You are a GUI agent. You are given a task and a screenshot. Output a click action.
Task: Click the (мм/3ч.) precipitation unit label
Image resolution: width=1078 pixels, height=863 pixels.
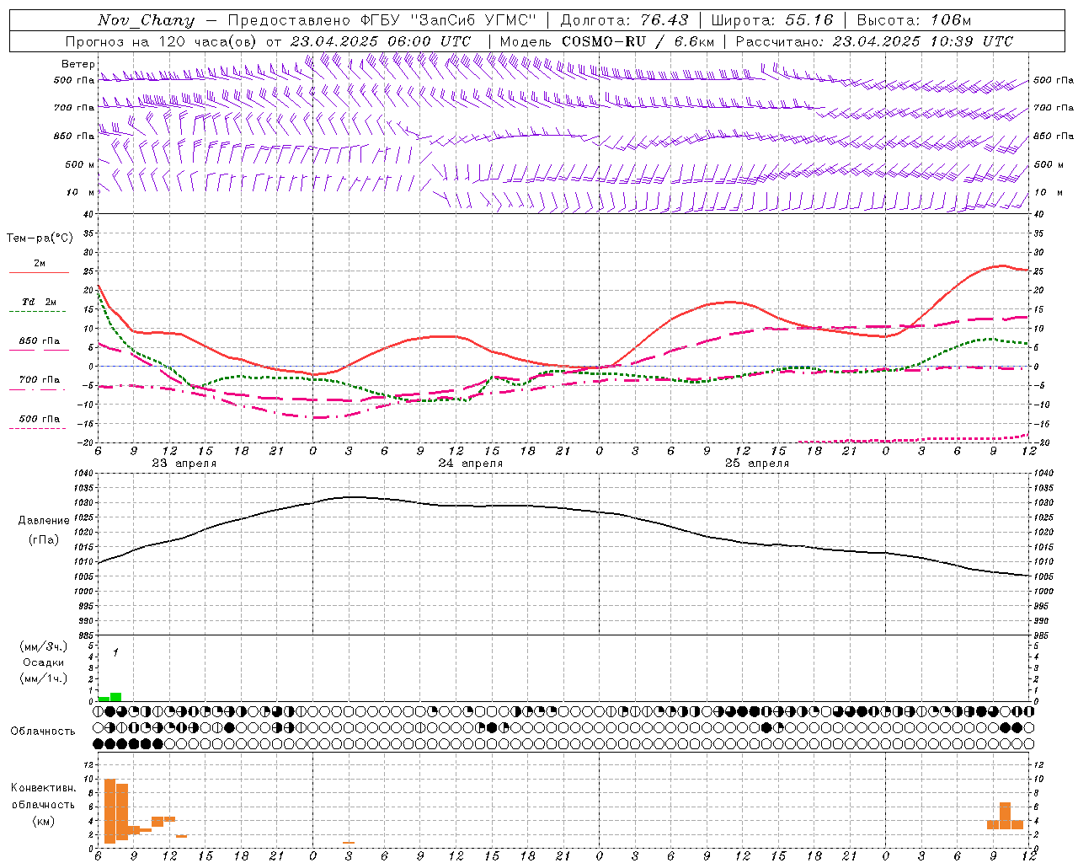click(x=44, y=646)
